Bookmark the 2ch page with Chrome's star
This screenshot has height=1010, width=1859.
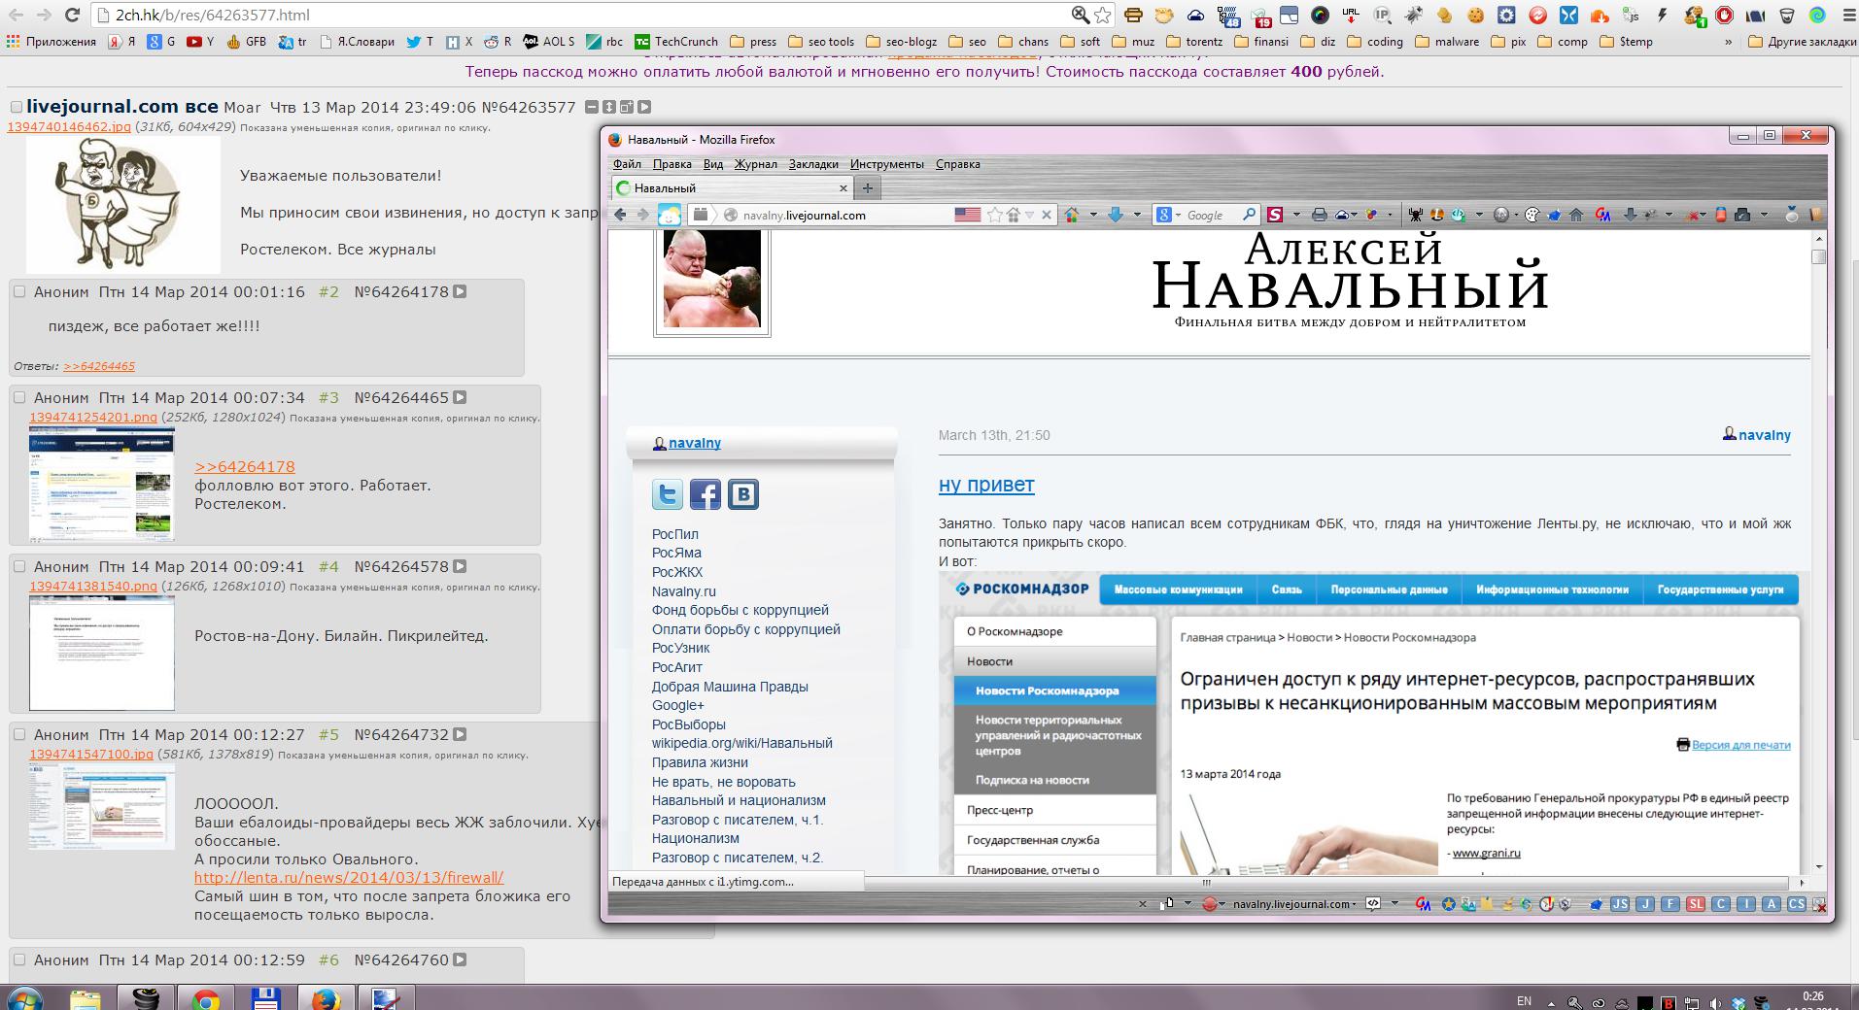(x=1102, y=15)
